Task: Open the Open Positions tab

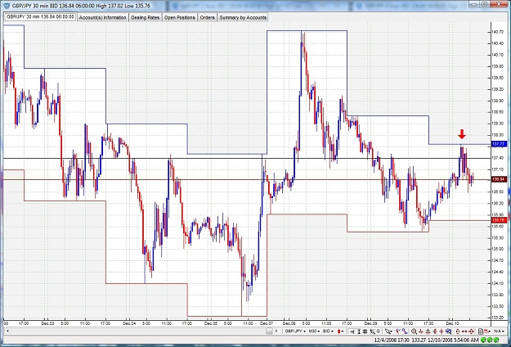Action: coord(180,18)
